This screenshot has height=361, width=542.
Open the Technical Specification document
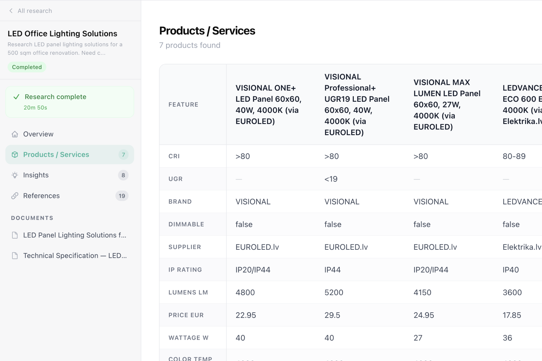75,256
